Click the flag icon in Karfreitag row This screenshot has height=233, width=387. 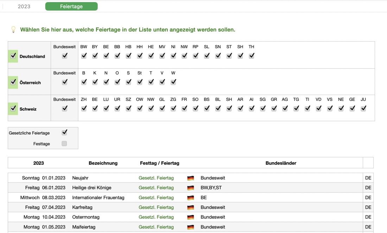[x=191, y=208]
